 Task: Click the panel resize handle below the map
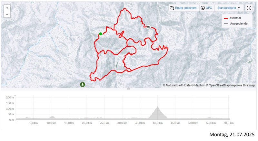coord(129,89)
